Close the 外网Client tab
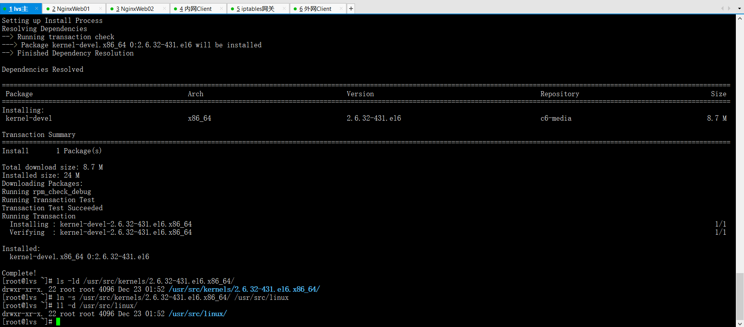Image resolution: width=744 pixels, height=327 pixels. click(x=341, y=9)
